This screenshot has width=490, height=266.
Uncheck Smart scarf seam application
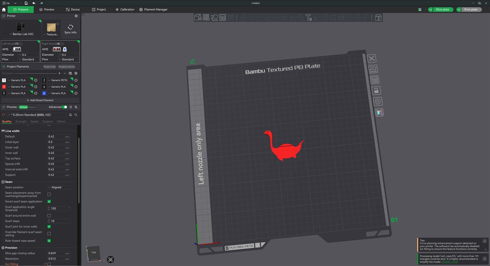(x=49, y=202)
